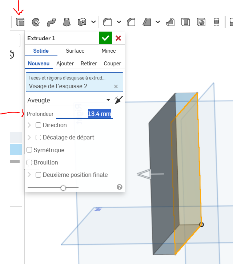Viewport: 233px width, 264px height.
Task: Switch to the Mince tab
Action: [x=109, y=51]
